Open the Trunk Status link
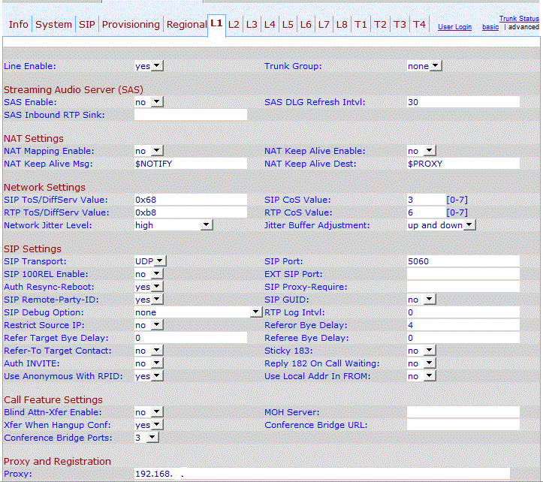543x482 pixels. (x=518, y=18)
